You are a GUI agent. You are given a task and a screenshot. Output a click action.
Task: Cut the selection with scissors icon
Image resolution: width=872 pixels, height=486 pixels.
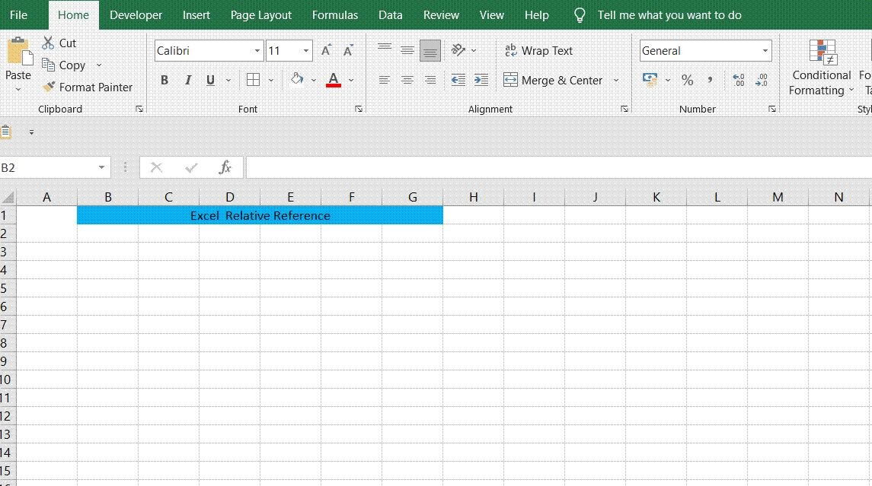49,43
